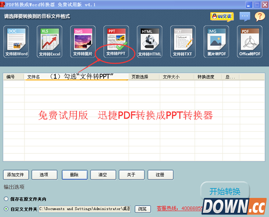This screenshot has width=269, height=217.
Task: Select the 文件转HTML conversion icon
Action: 149,42
